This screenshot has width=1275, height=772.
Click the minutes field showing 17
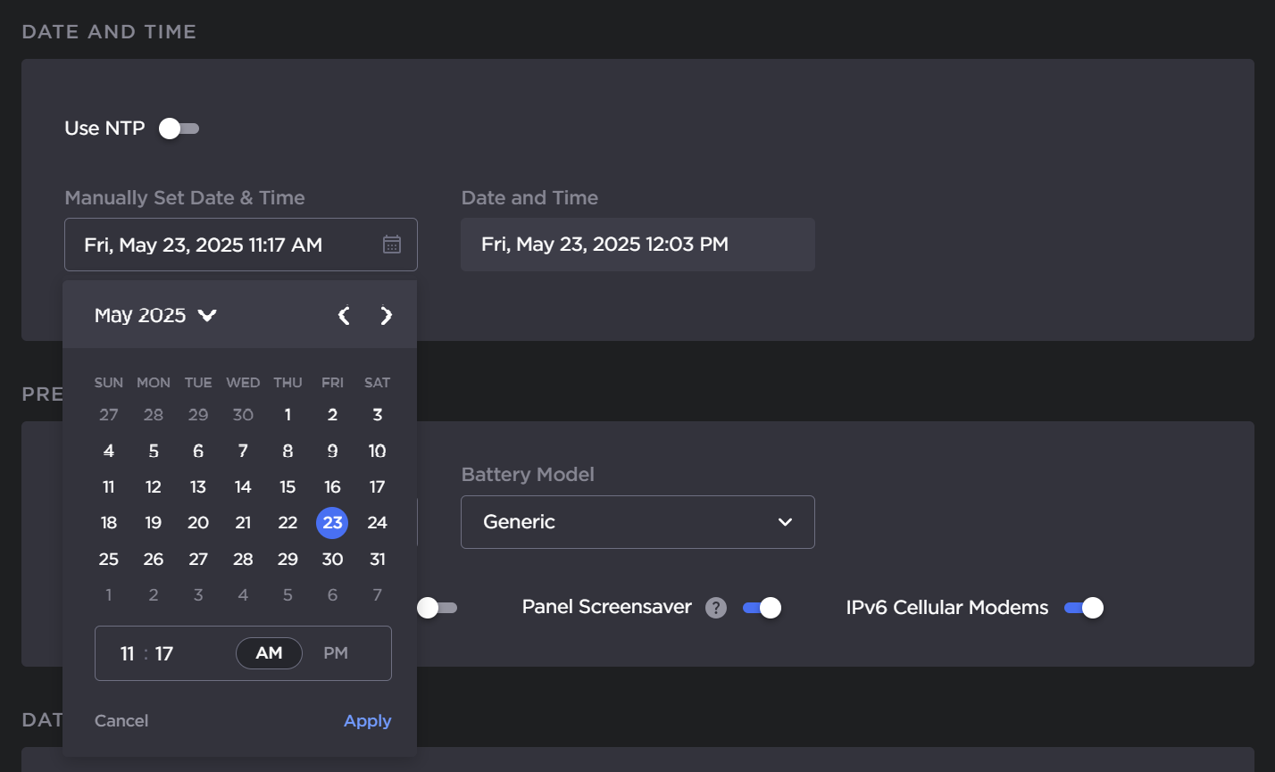click(x=164, y=654)
